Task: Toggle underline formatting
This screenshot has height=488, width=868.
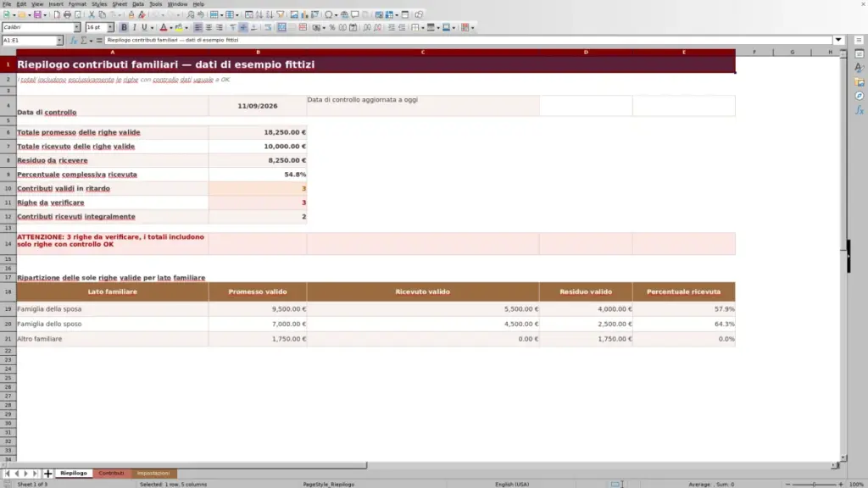Action: (x=144, y=27)
